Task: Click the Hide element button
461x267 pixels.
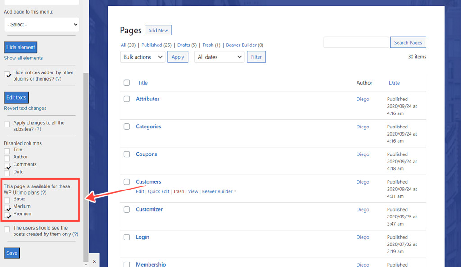Action: (20, 47)
